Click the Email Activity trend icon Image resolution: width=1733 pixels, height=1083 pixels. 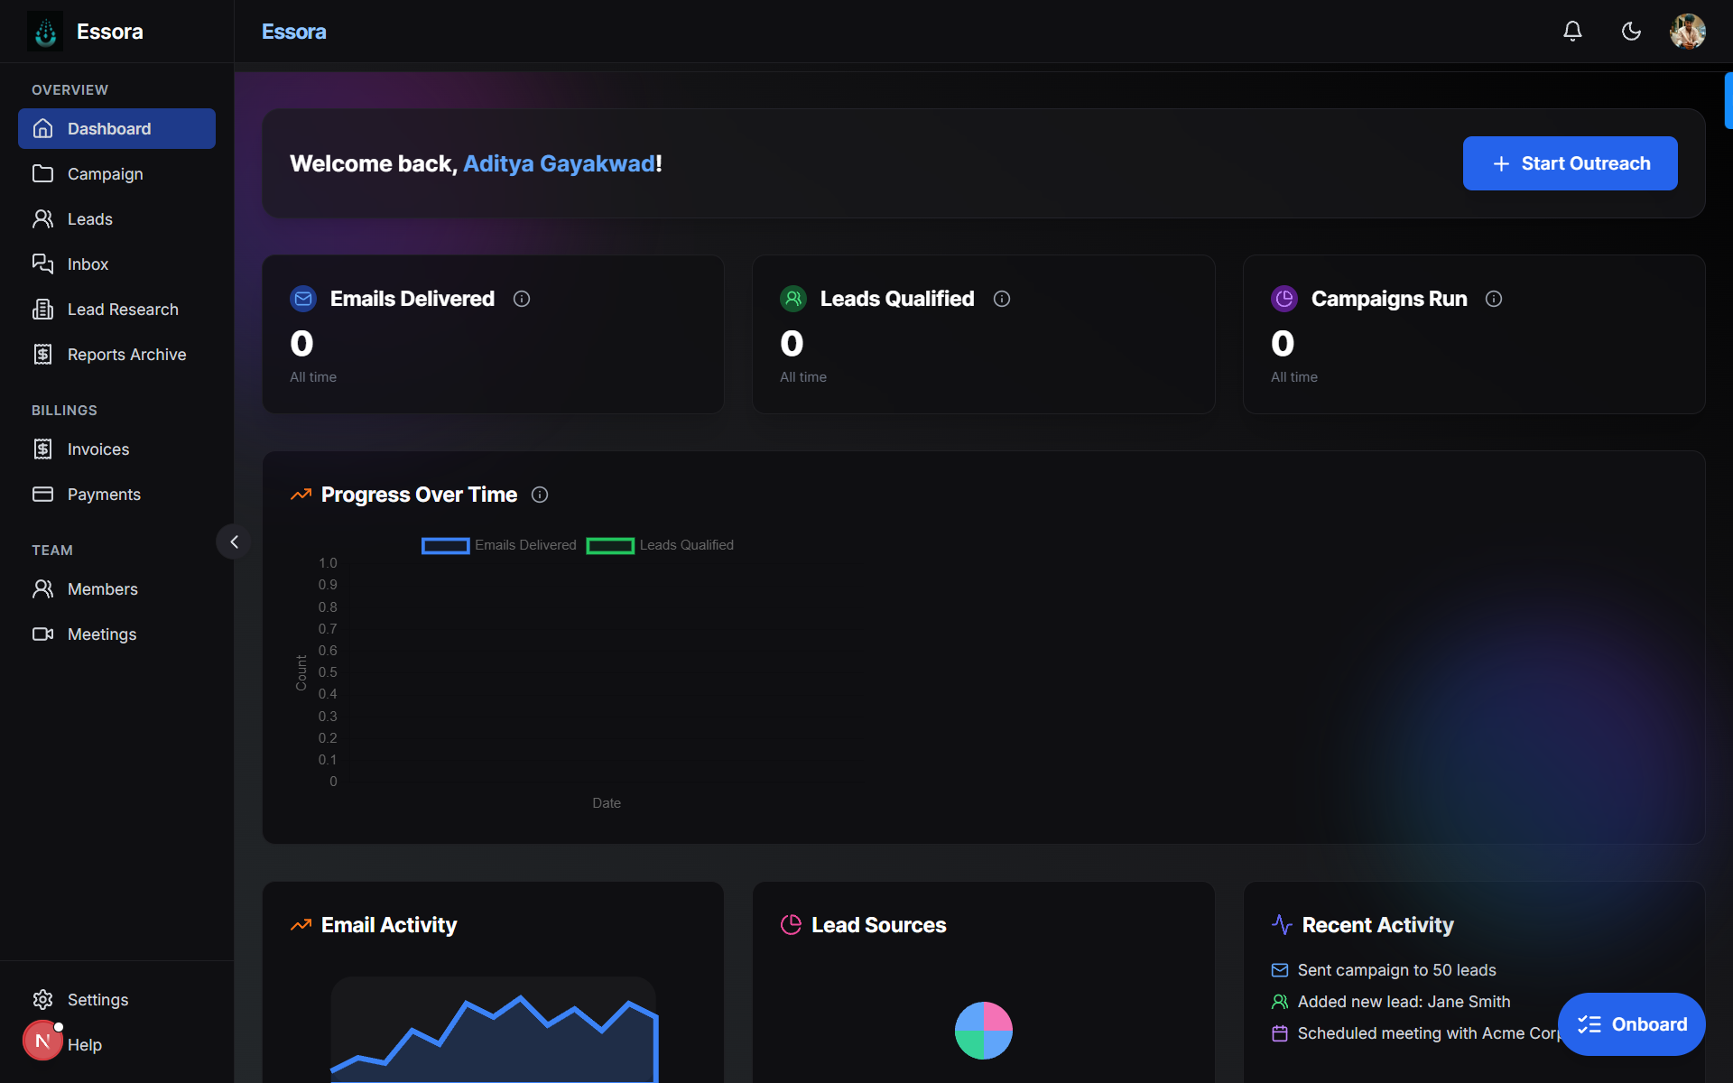(301, 925)
